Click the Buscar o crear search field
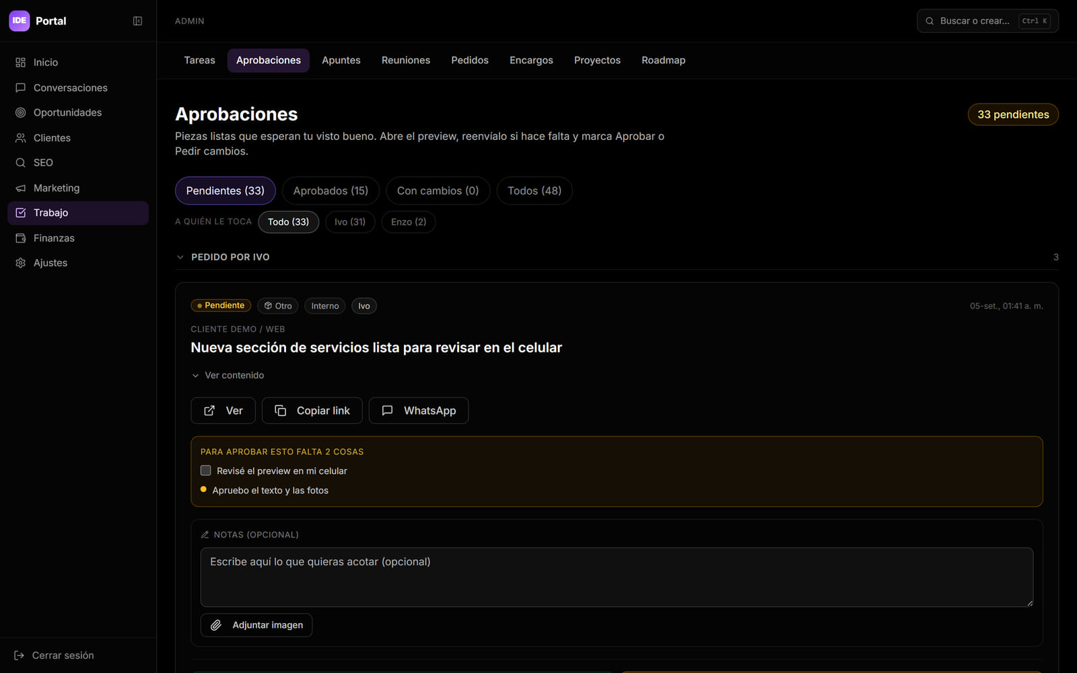The height and width of the screenshot is (673, 1077). tap(987, 21)
